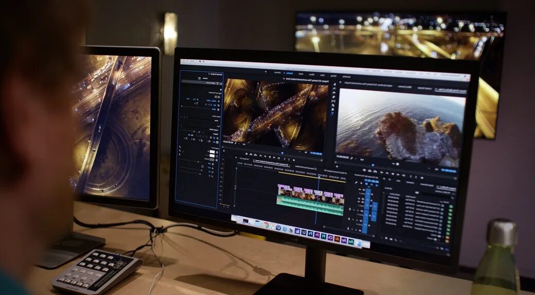Export frame from the city traffic monitor
Image resolution: width=535 pixels, height=295 pixels.
point(246,153)
